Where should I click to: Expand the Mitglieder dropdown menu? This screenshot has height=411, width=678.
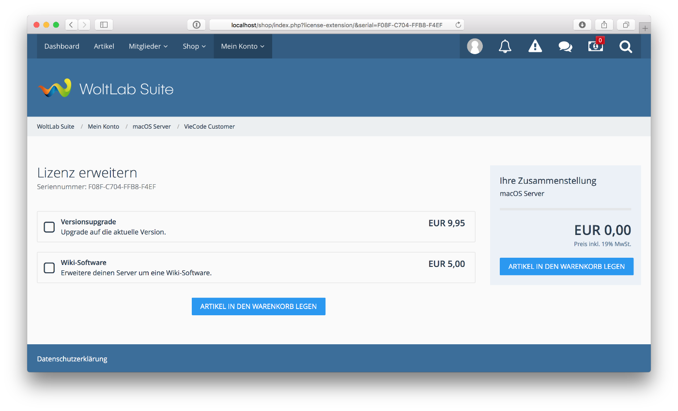[148, 46]
